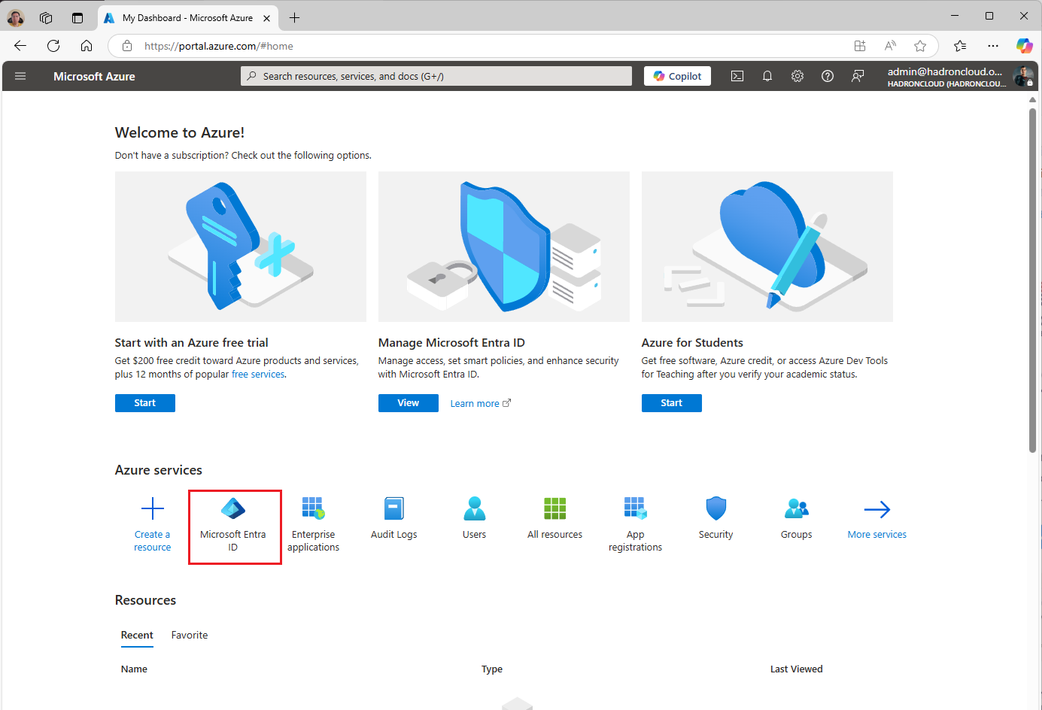The image size is (1042, 710).
Task: Open the browser profile avatar
Action: tap(16, 17)
